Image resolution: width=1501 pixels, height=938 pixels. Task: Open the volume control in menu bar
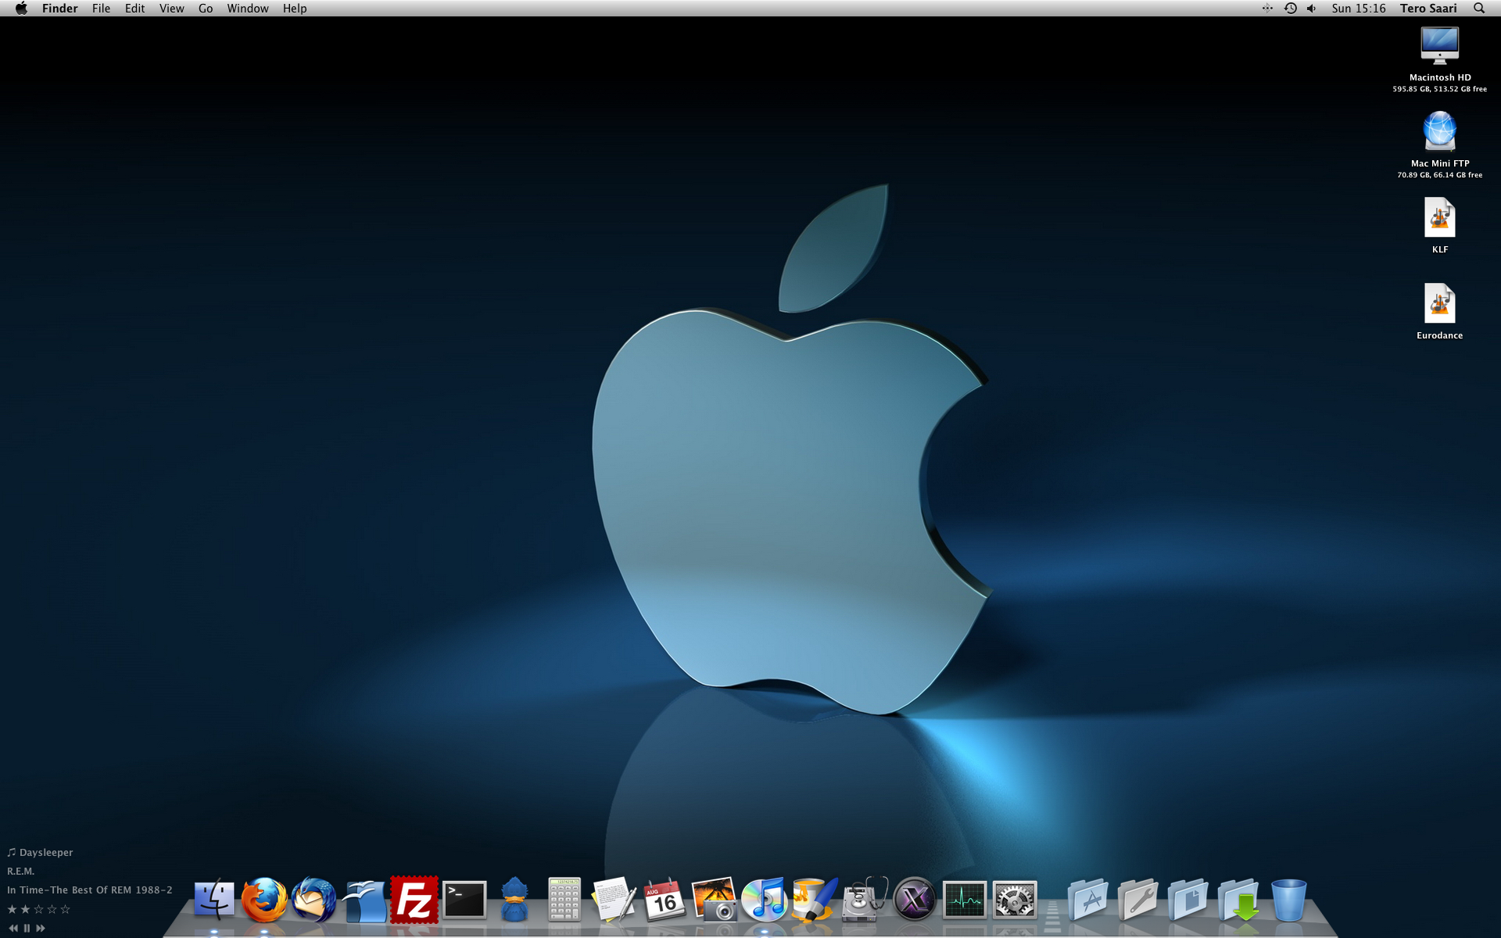[x=1312, y=9]
